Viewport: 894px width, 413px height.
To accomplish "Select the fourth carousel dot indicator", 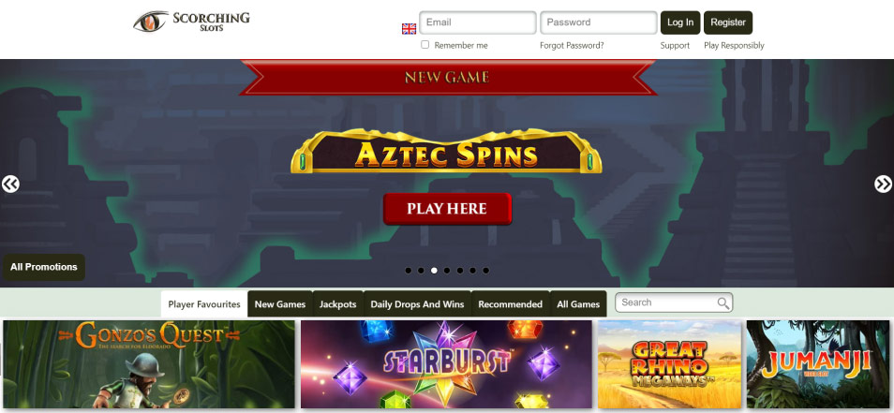I will point(447,271).
